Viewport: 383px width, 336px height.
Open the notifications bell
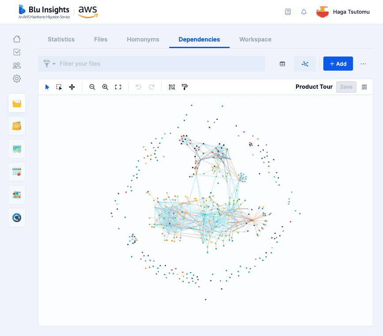click(x=303, y=12)
